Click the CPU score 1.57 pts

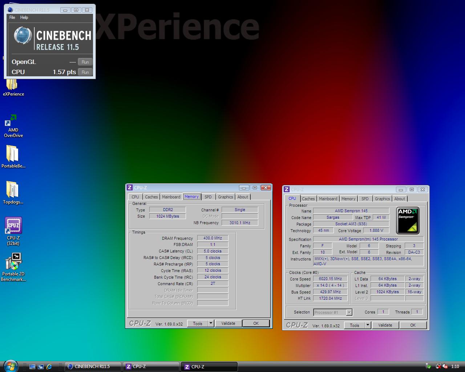point(64,72)
